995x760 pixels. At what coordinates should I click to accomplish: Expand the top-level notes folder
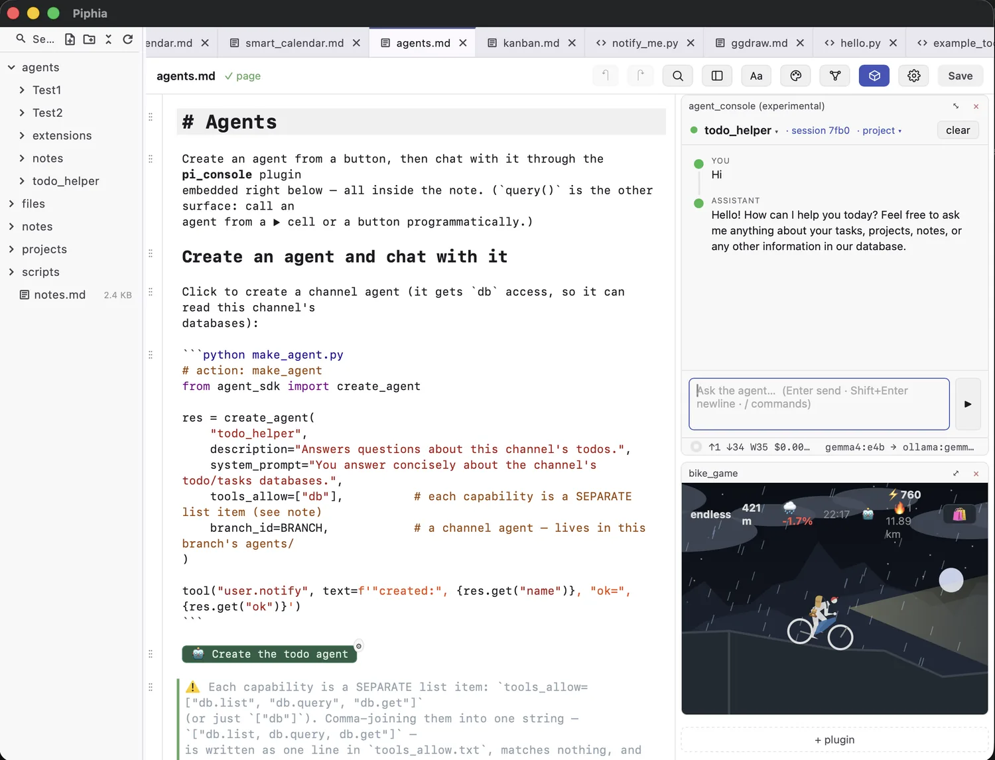pyautogui.click(x=11, y=227)
